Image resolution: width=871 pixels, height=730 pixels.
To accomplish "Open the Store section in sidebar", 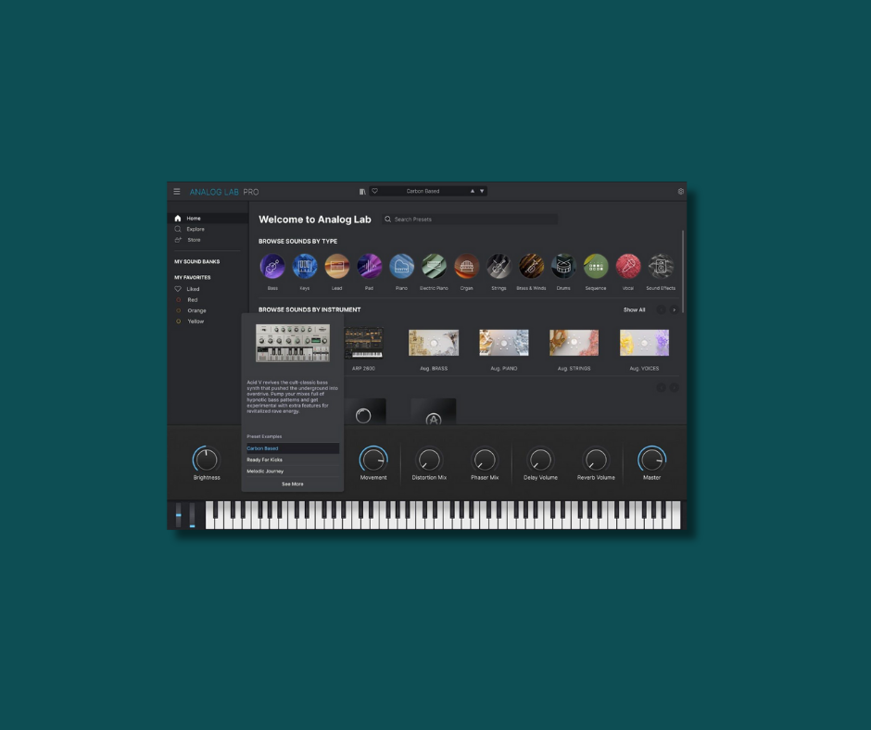I will [193, 240].
